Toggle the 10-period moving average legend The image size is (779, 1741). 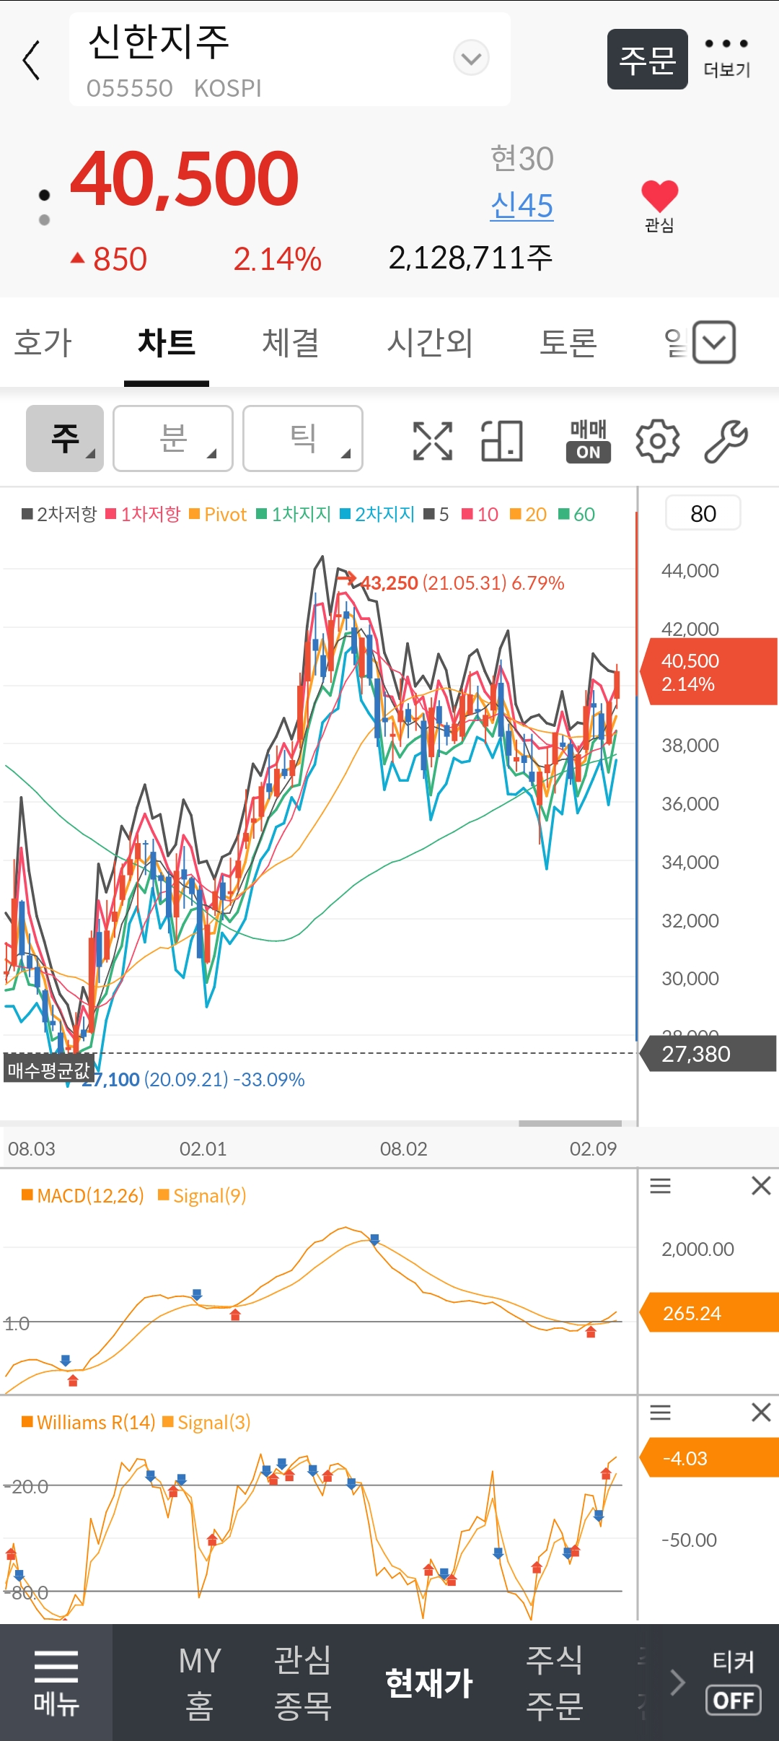coord(480,514)
